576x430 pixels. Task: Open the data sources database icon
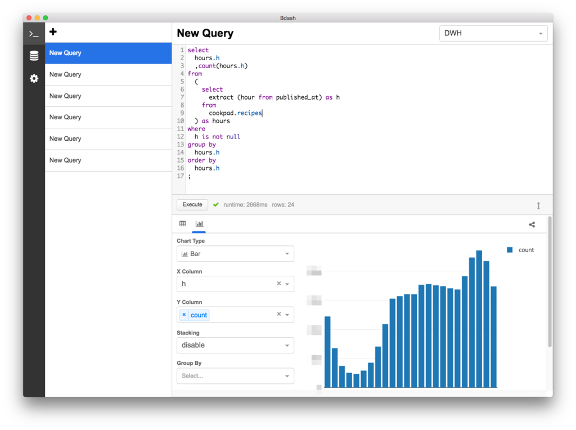tap(34, 56)
